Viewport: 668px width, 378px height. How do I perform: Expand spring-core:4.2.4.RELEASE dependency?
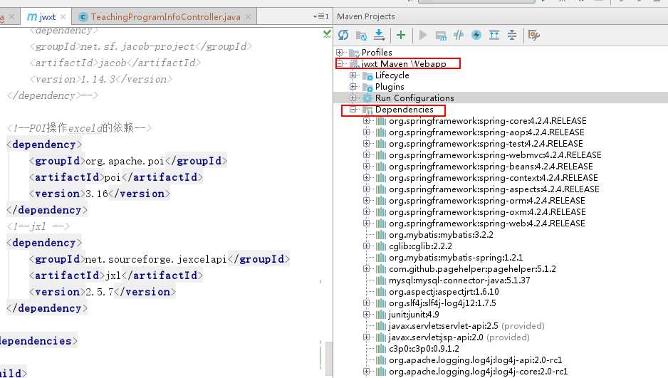click(x=366, y=121)
